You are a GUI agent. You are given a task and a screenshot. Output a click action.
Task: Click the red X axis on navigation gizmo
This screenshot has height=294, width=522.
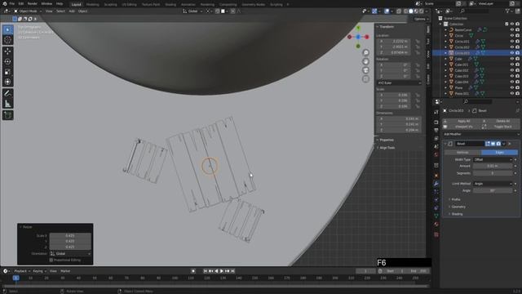(367, 37)
